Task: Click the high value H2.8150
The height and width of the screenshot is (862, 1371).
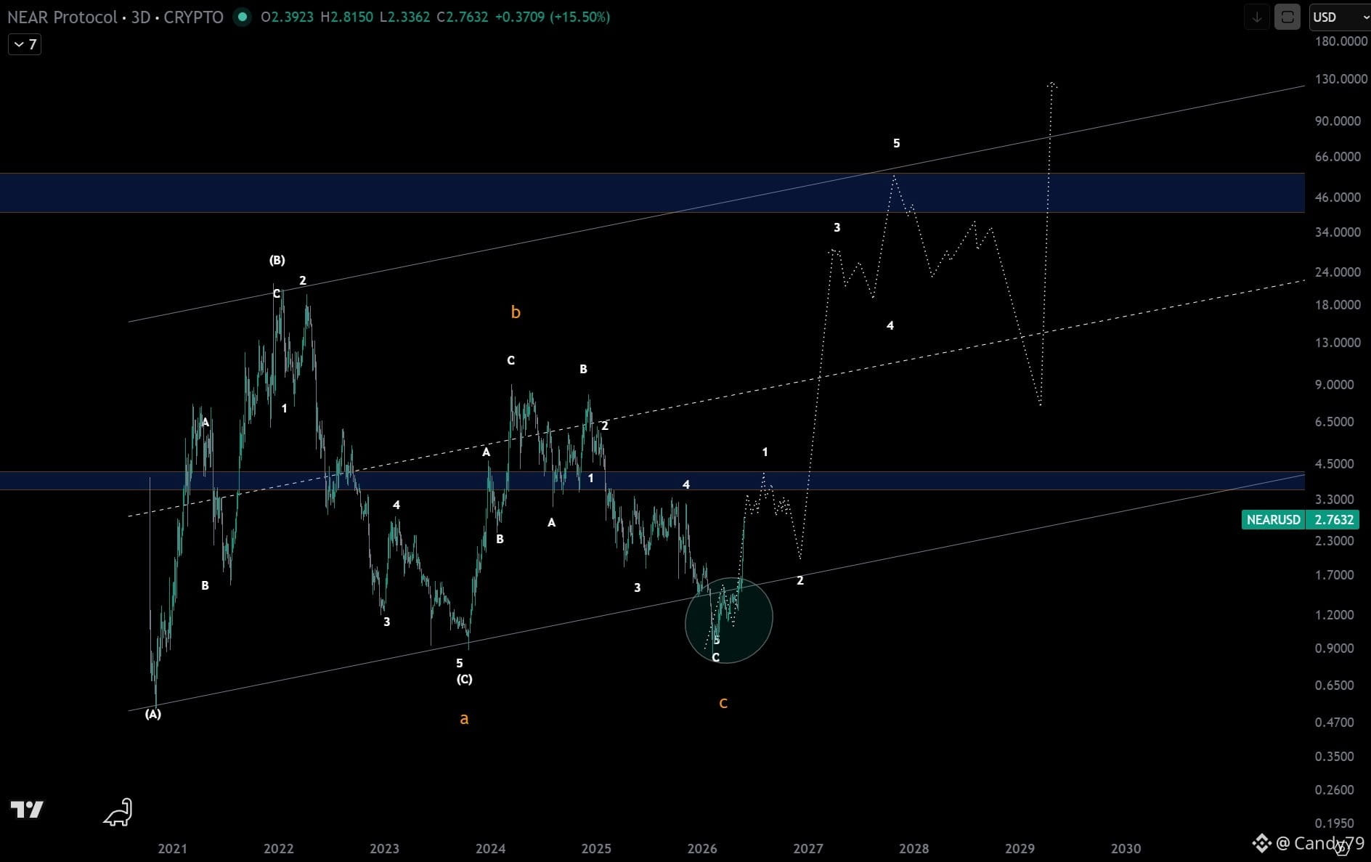Action: tap(347, 17)
